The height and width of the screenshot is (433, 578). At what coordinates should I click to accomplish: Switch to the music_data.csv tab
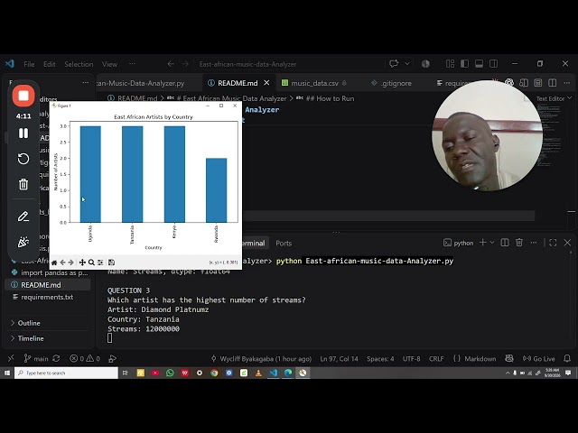pos(315,83)
